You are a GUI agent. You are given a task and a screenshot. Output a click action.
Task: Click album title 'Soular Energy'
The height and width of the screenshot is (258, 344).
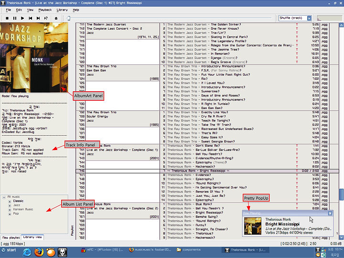(97, 116)
